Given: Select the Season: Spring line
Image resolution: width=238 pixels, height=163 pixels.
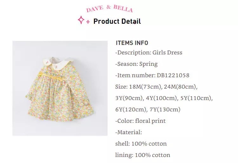Looking at the screenshot, I should tap(136, 64).
